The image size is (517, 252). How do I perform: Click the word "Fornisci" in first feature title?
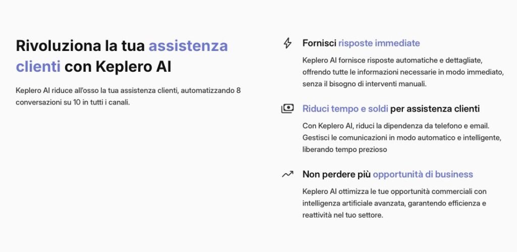[x=319, y=43]
